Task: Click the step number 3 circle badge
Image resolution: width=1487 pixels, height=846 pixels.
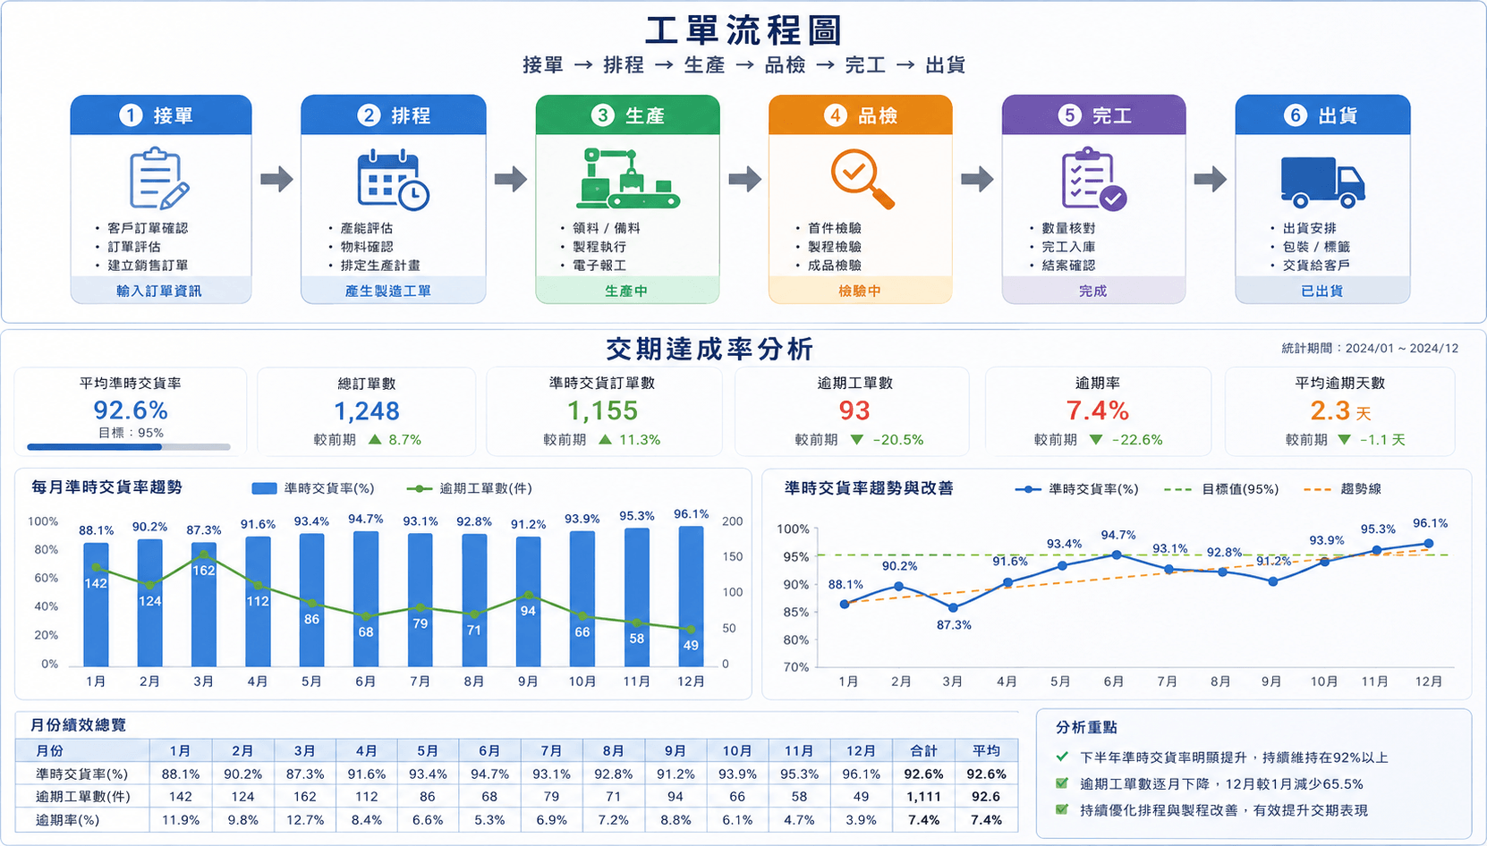Action: click(x=603, y=115)
